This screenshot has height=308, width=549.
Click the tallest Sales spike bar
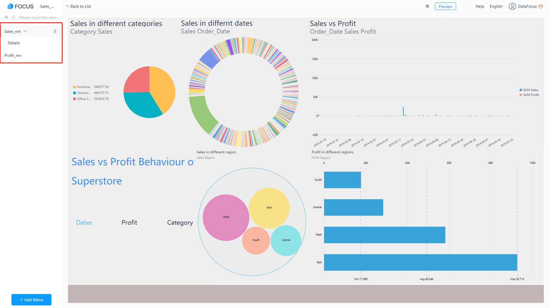[x=403, y=111]
